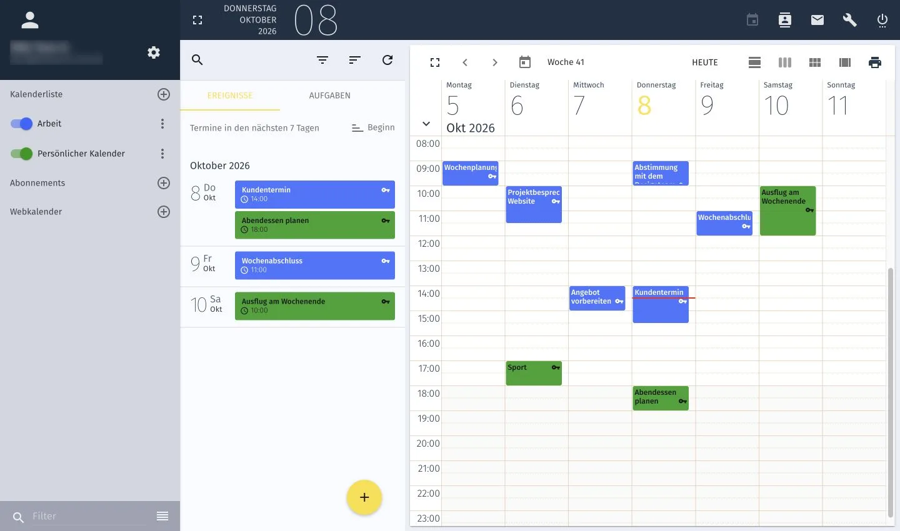Go to the next week
The width and height of the screenshot is (900, 531).
coord(495,62)
